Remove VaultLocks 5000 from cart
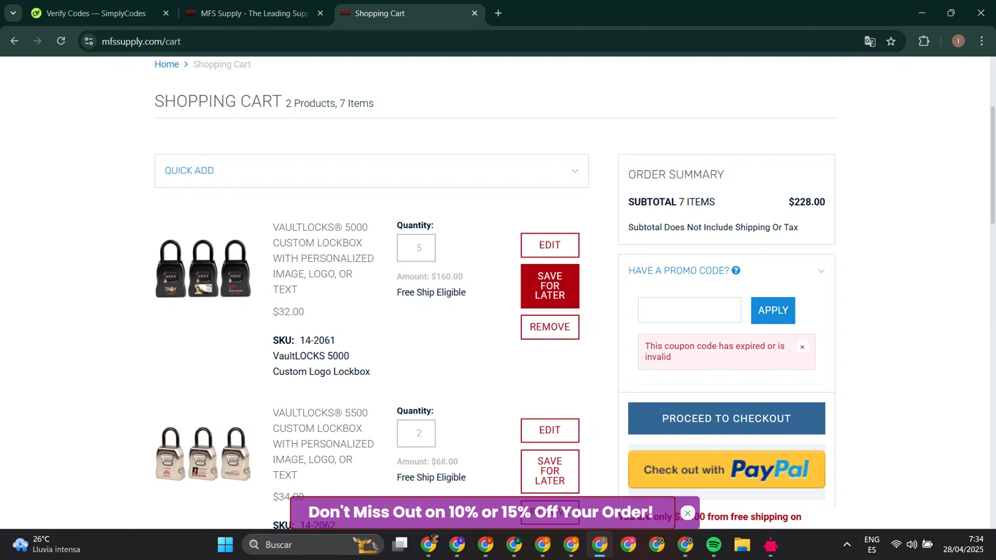Screen dimensions: 996x560 pos(550,327)
